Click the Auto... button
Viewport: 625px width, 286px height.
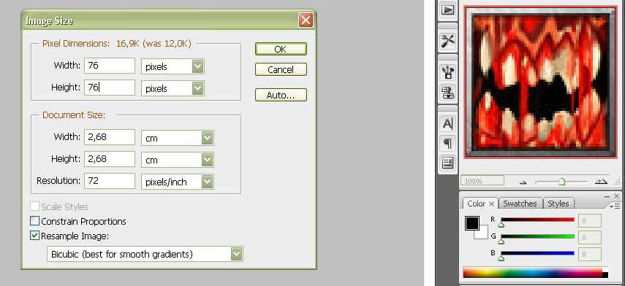coord(281,95)
